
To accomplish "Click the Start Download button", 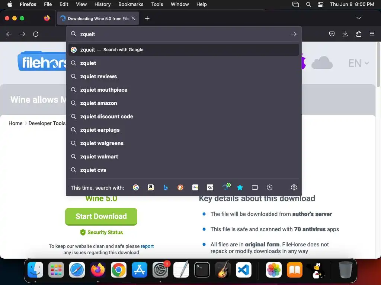I will coord(101,216).
